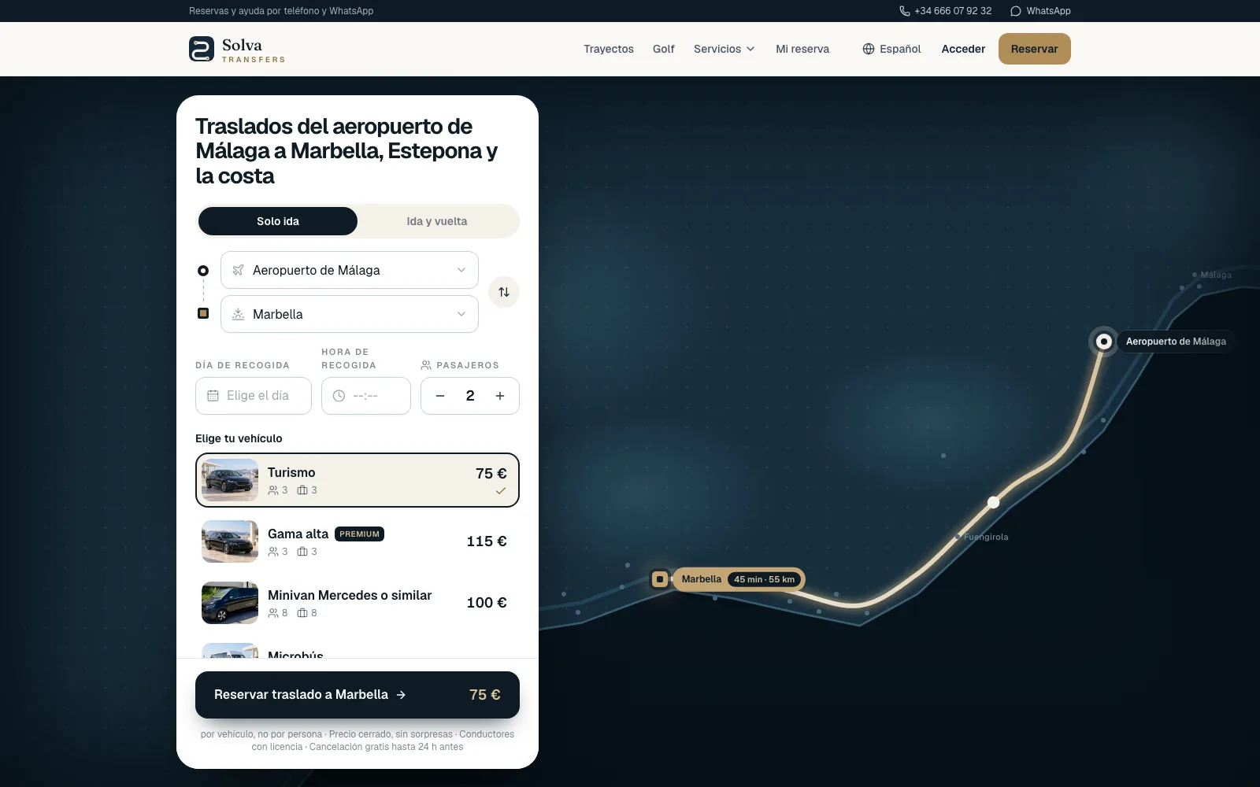Click the Málaga town label on map
The width and height of the screenshot is (1260, 787).
pos(1216,275)
